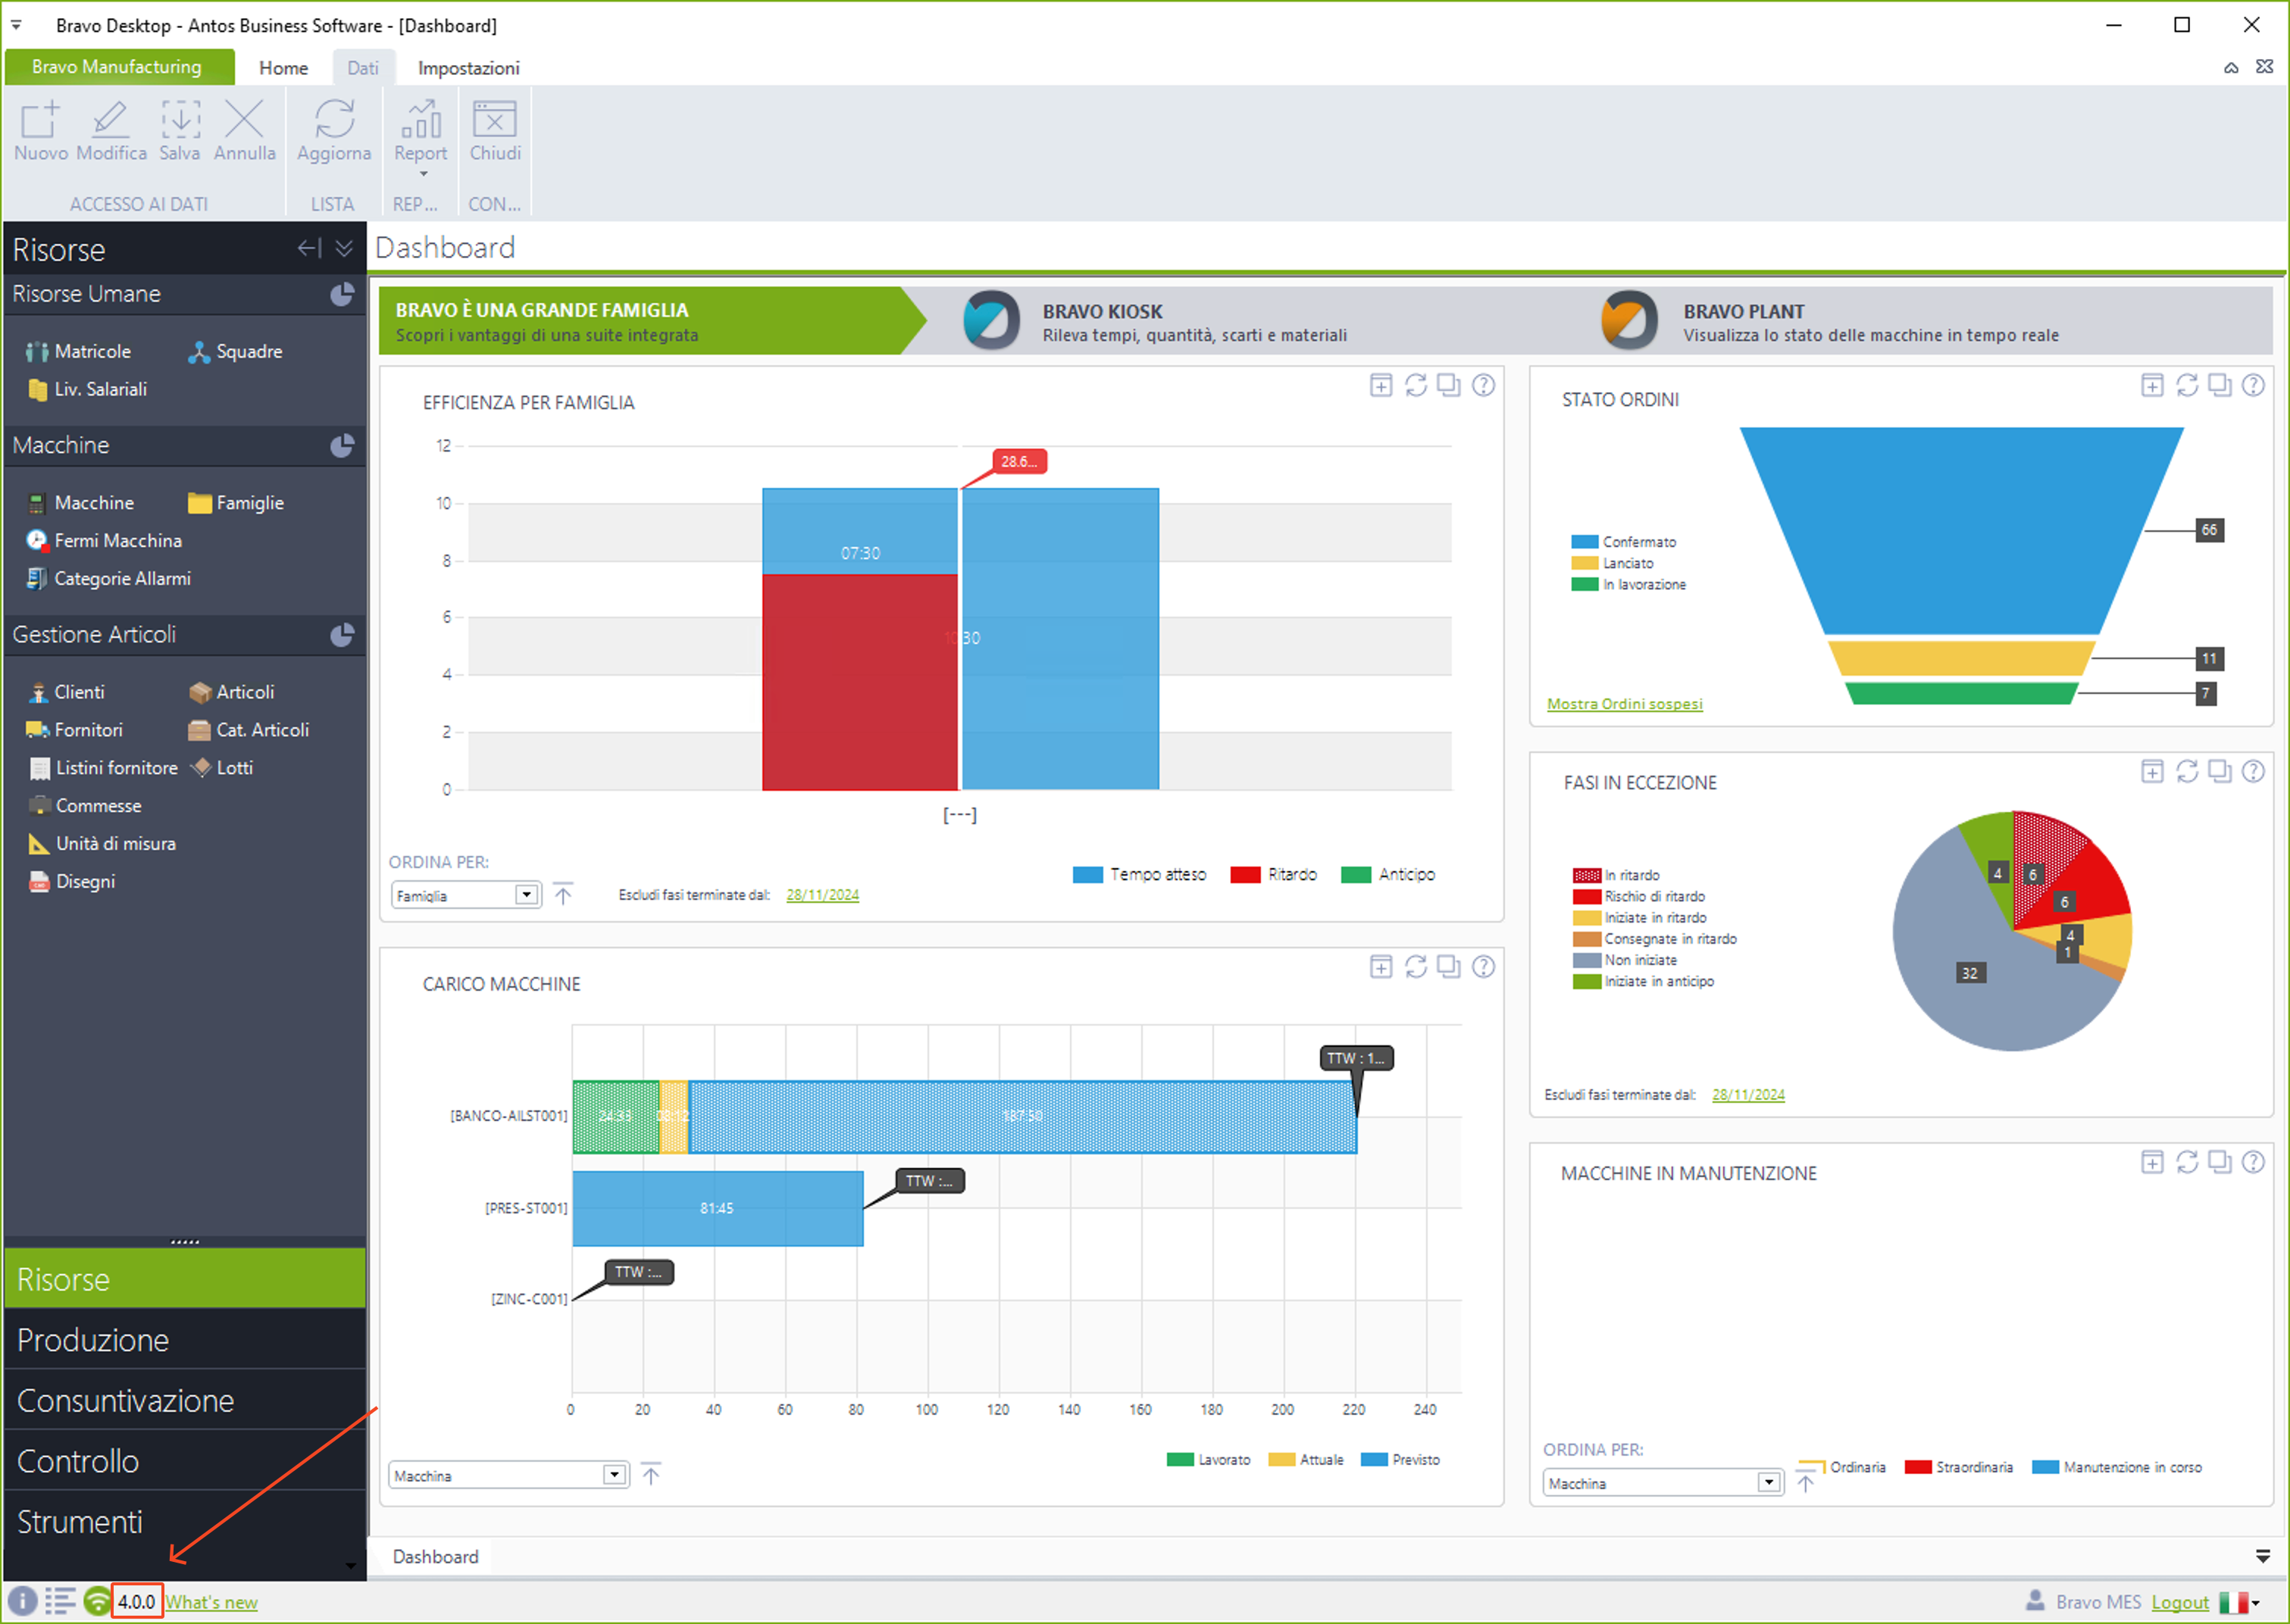Open Famiglie folder item
Screen dimensions: 2290x1624
236,502
